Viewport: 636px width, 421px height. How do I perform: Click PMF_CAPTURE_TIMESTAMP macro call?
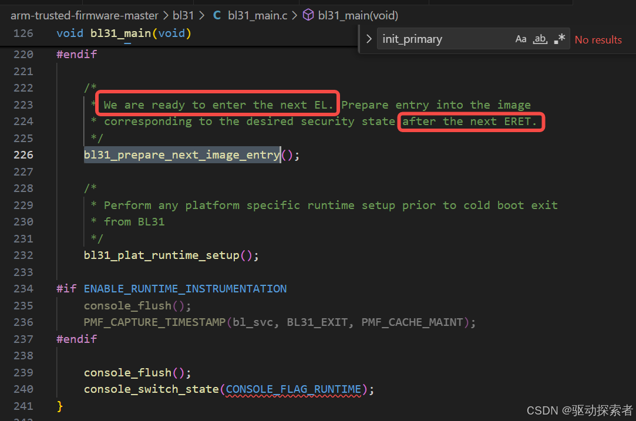point(154,322)
